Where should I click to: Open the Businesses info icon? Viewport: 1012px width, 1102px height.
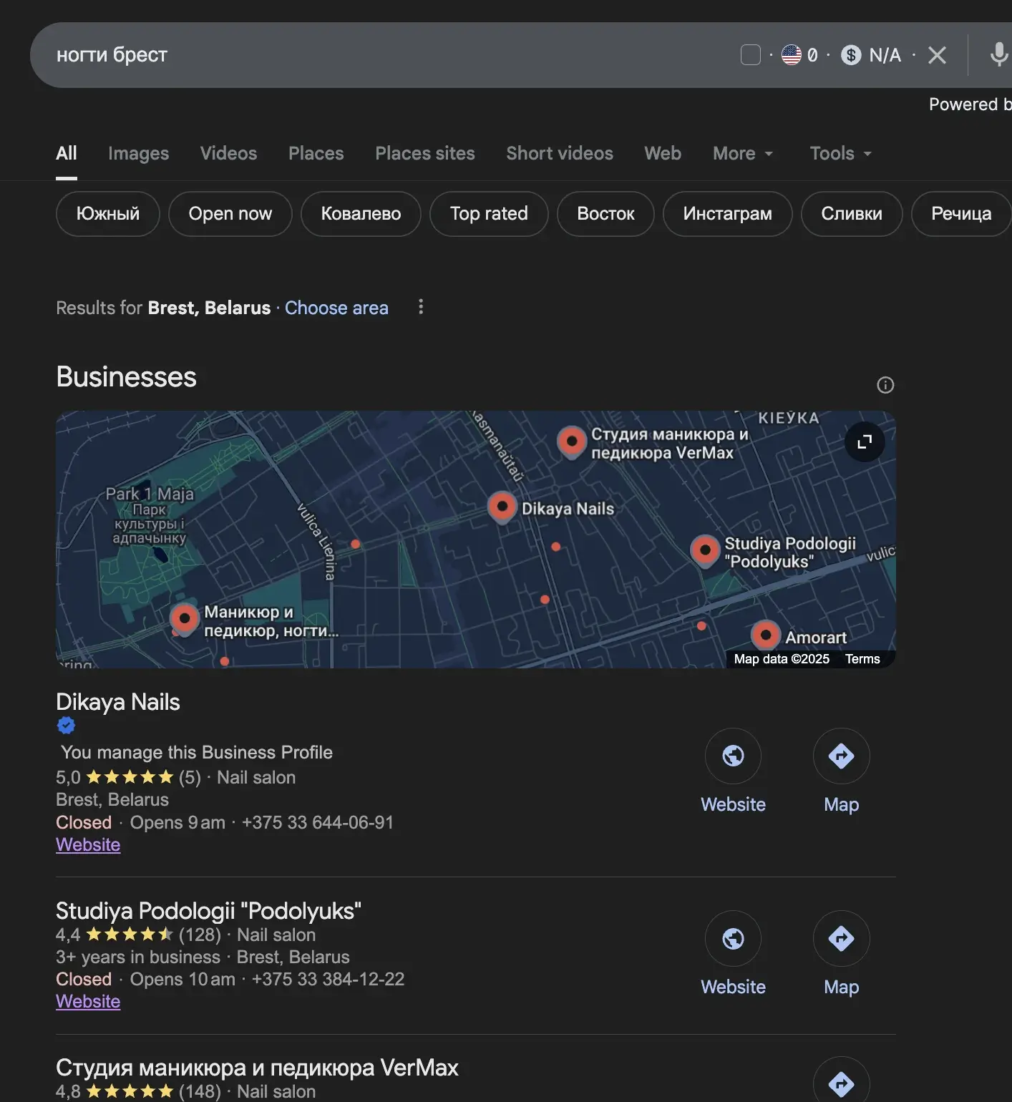tap(885, 385)
